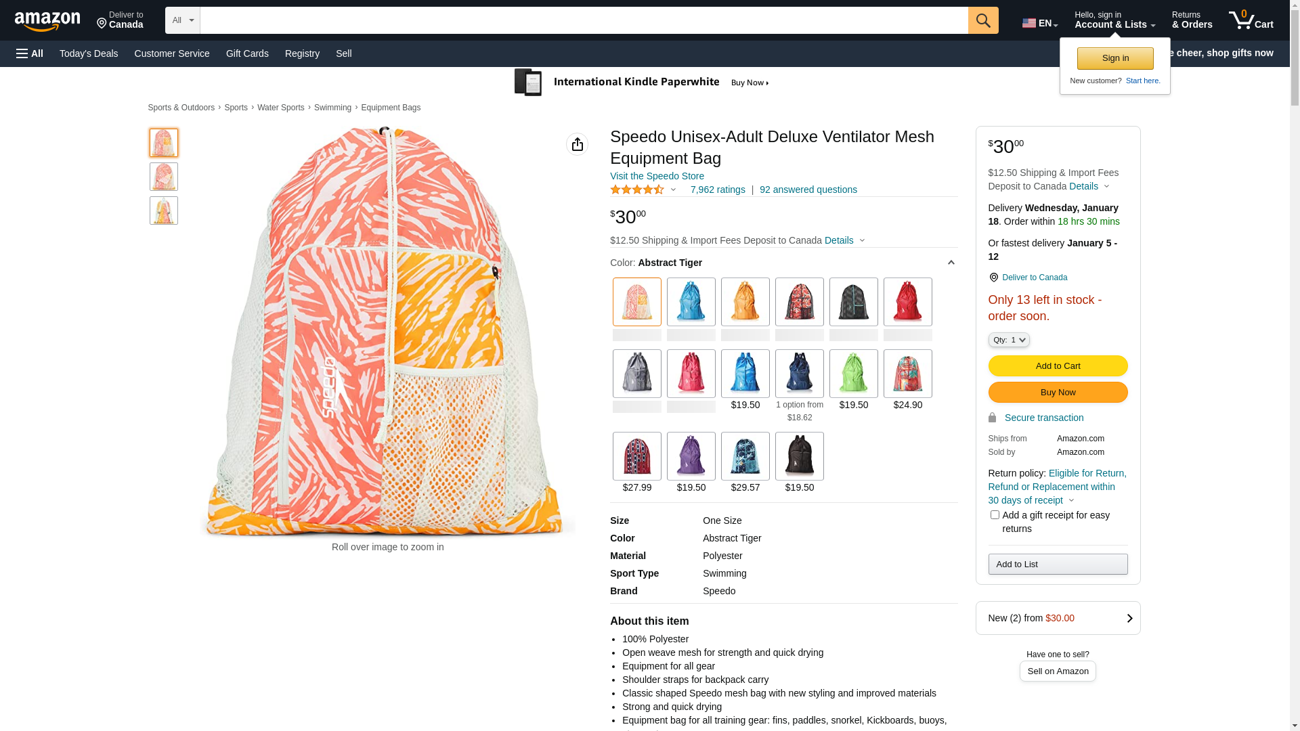1300x731 pixels.
Task: Click the New offers arrow chevron
Action: pyautogui.click(x=1129, y=618)
